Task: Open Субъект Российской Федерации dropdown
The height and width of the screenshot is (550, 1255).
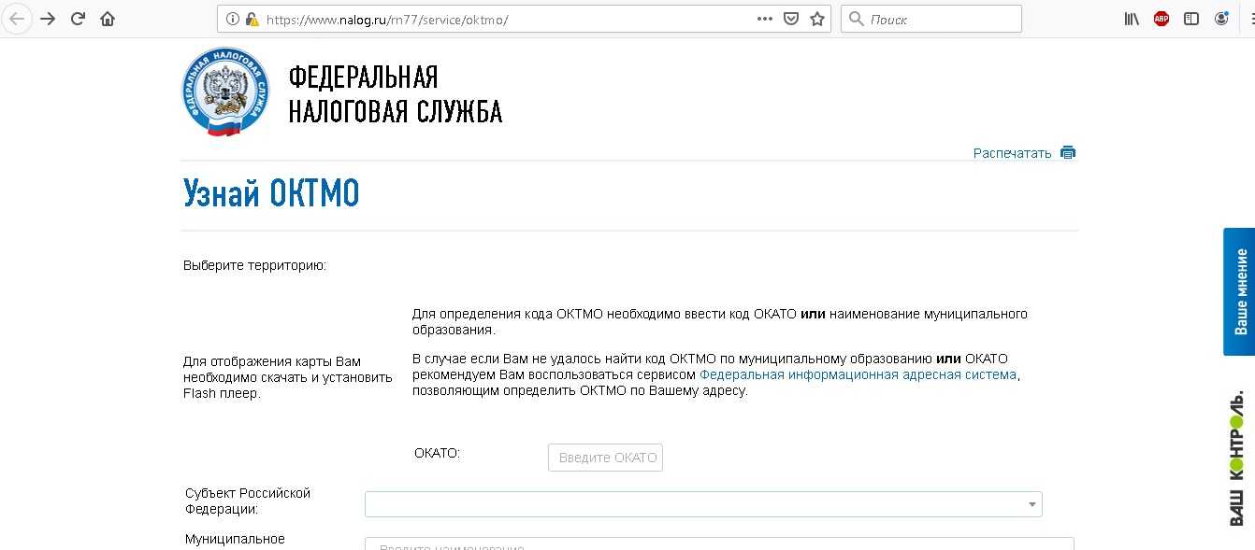Action: pos(703,504)
